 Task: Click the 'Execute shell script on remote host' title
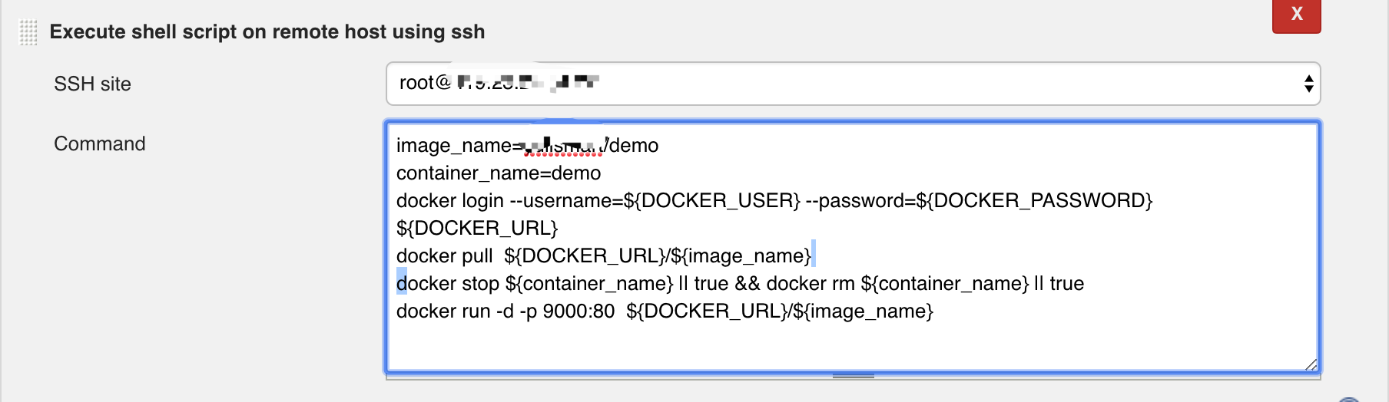267,32
